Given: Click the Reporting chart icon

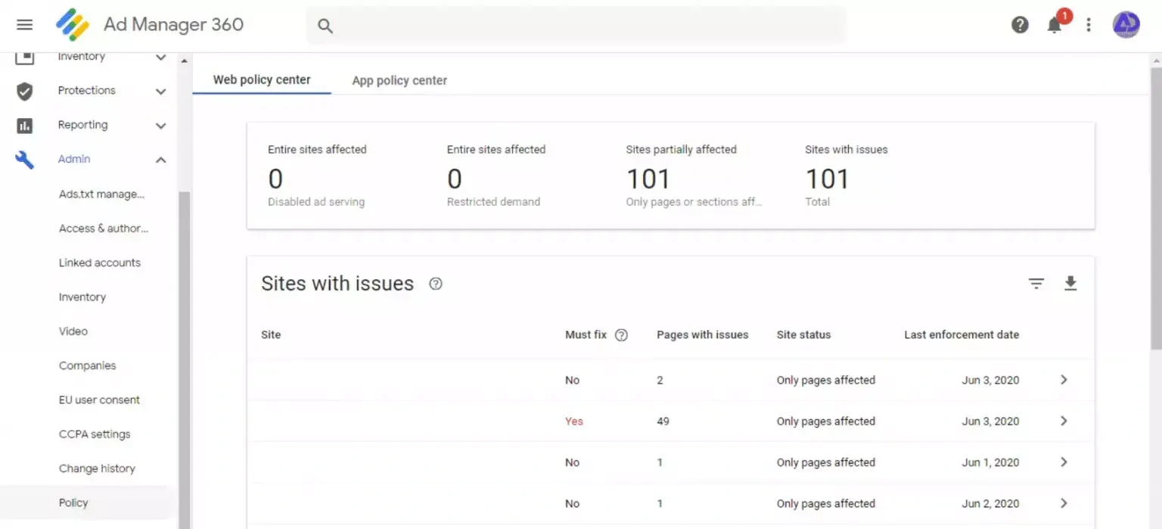Looking at the screenshot, I should [24, 125].
